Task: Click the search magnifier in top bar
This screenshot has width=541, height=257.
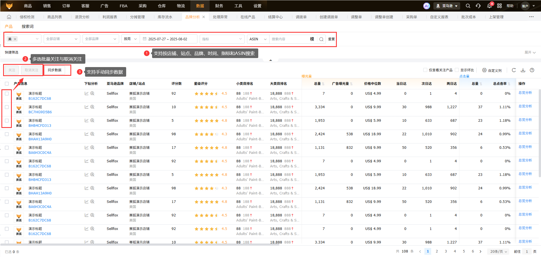Action: (x=468, y=6)
